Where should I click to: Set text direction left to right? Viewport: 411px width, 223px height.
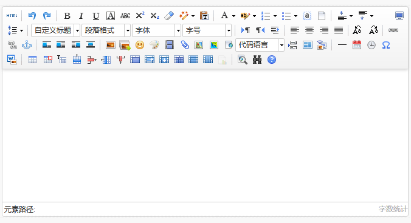[x=246, y=30]
